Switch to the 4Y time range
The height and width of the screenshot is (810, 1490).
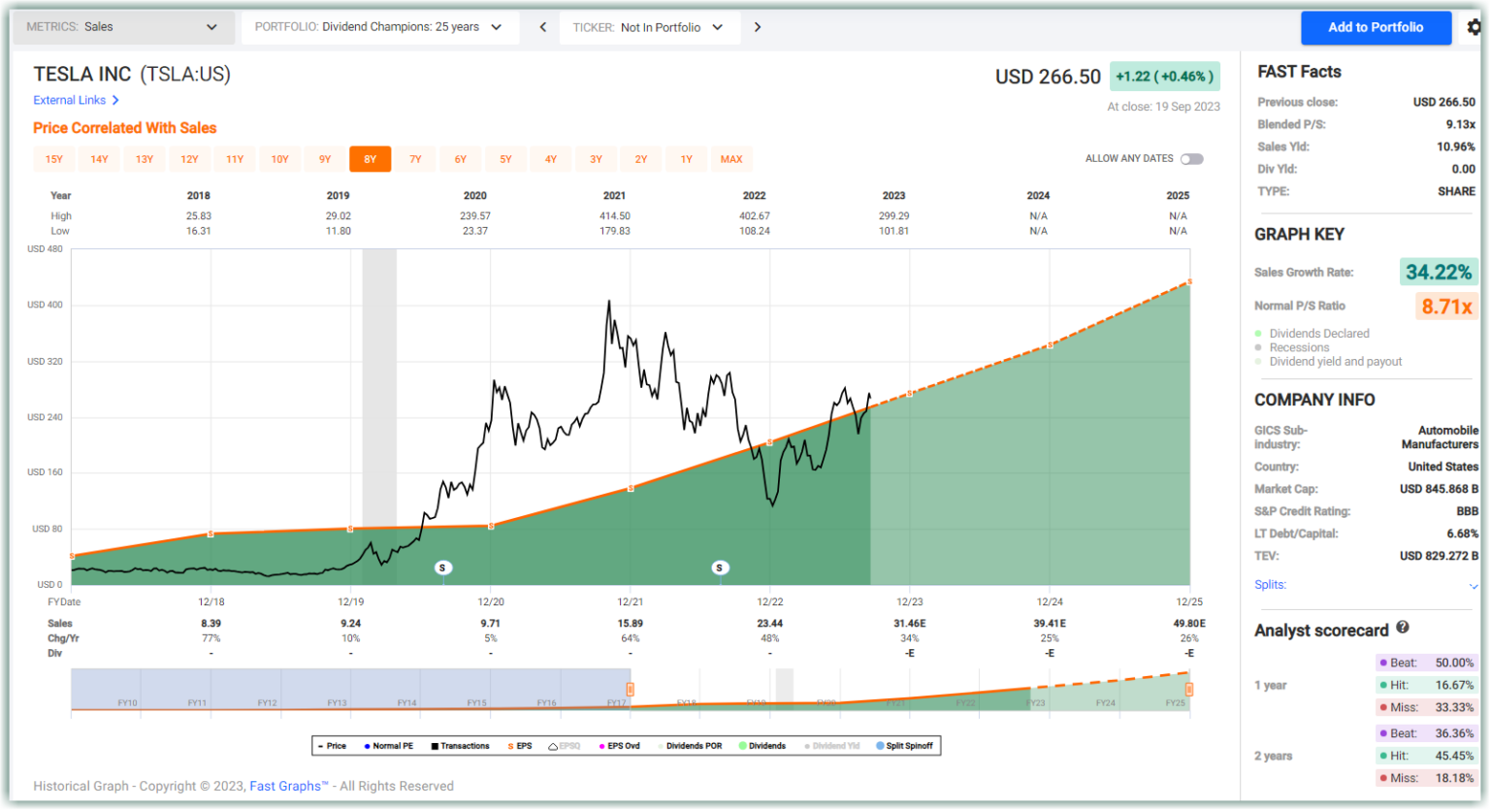(551, 159)
